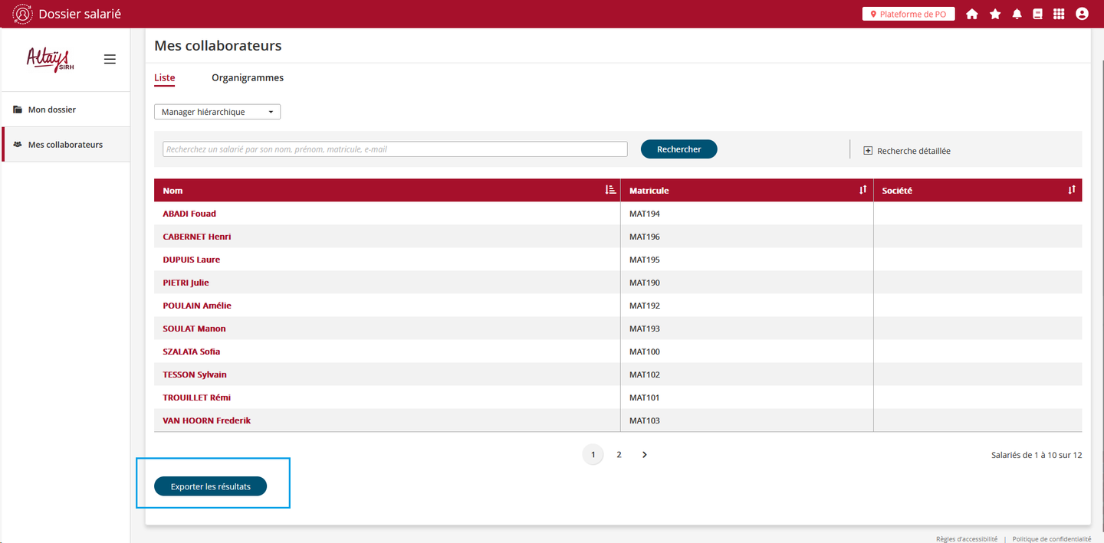Expand Recherche détaillée panel
Viewport: 1104px width, 543px height.
tap(907, 151)
